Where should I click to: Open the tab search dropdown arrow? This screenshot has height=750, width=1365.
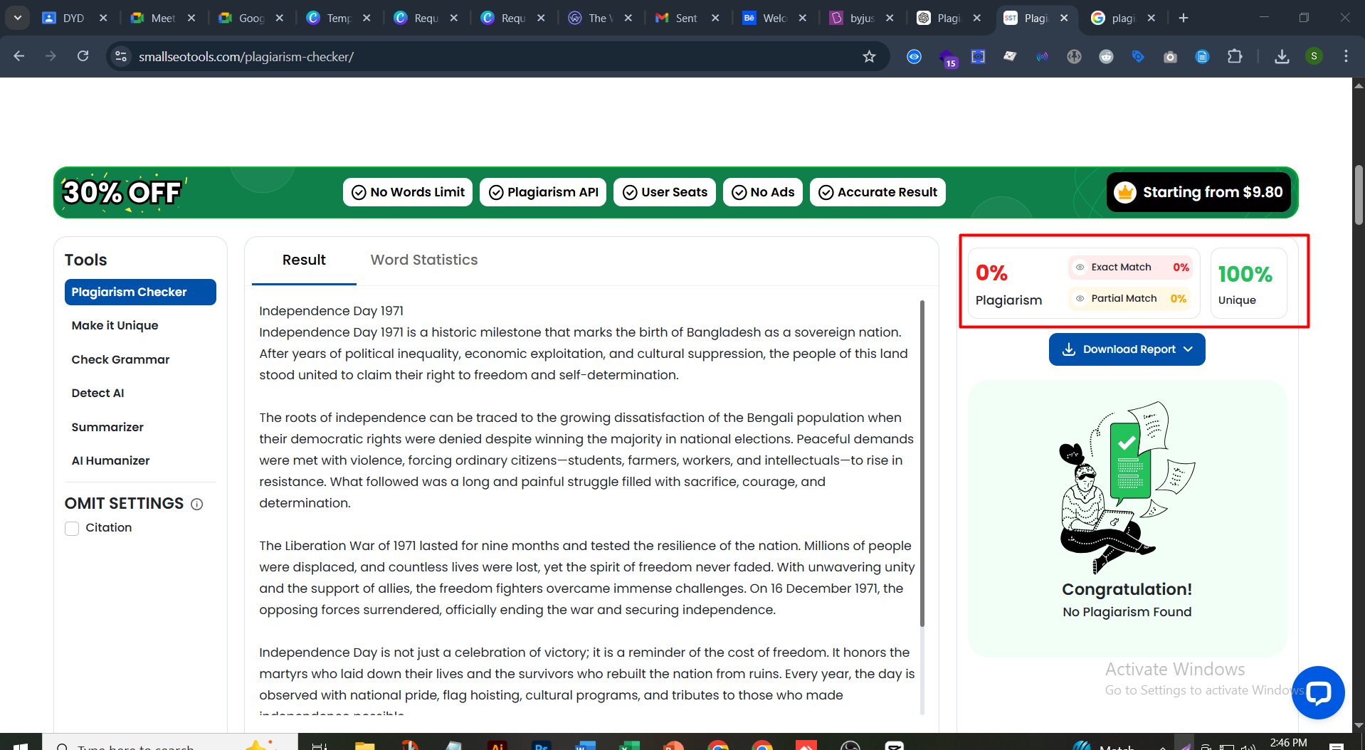click(x=16, y=17)
